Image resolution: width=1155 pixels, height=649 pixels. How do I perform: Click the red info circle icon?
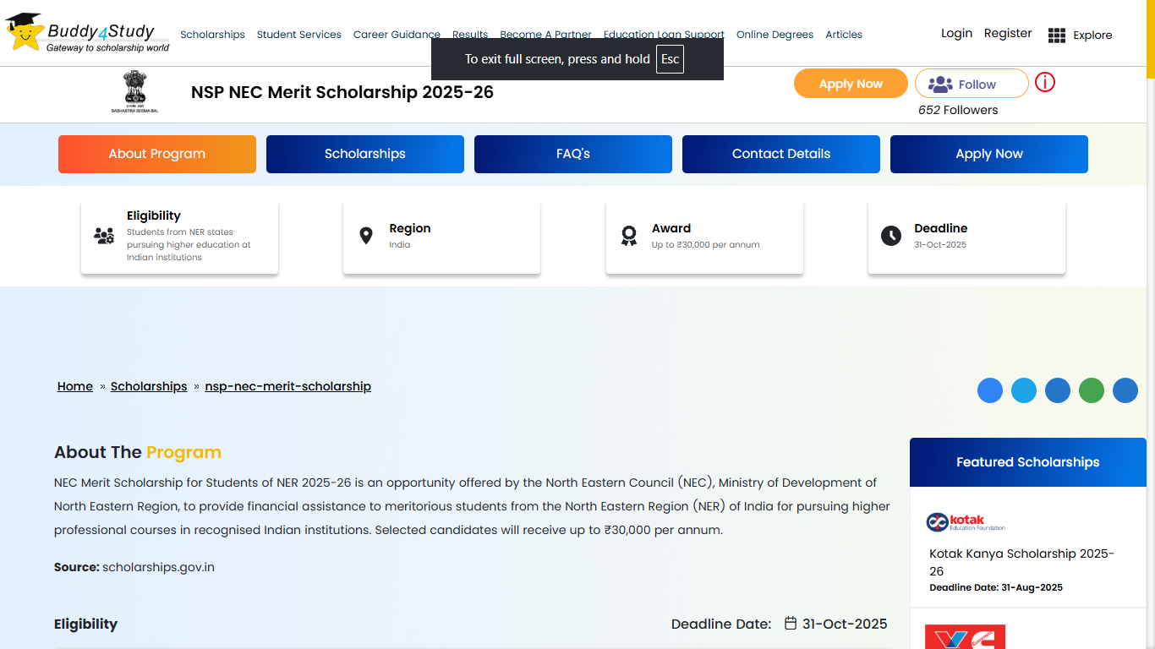pyautogui.click(x=1045, y=82)
